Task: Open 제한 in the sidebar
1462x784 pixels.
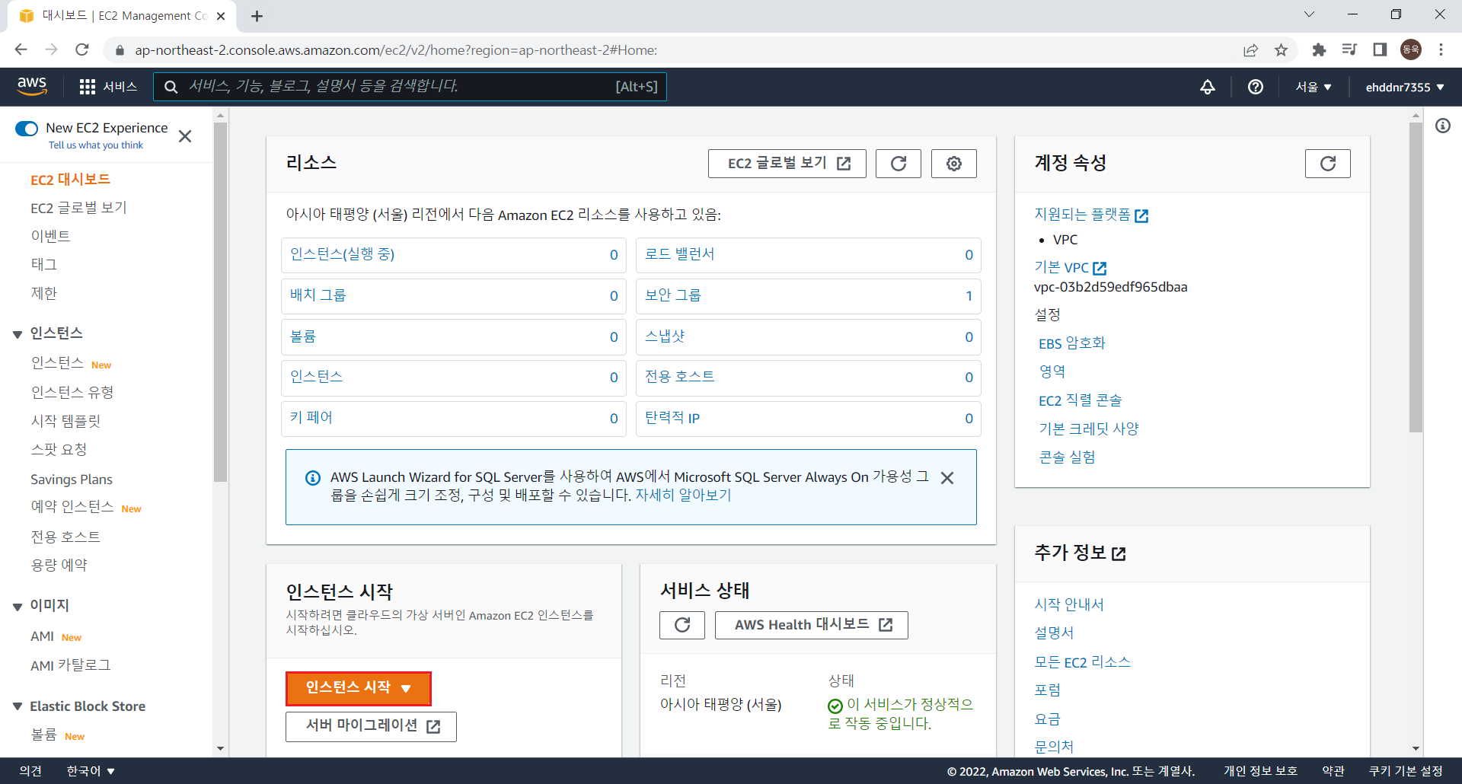Action: tap(44, 293)
